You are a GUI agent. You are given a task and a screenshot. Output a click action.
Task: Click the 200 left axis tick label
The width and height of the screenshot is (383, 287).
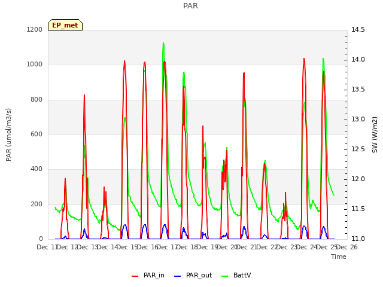coord(37,204)
